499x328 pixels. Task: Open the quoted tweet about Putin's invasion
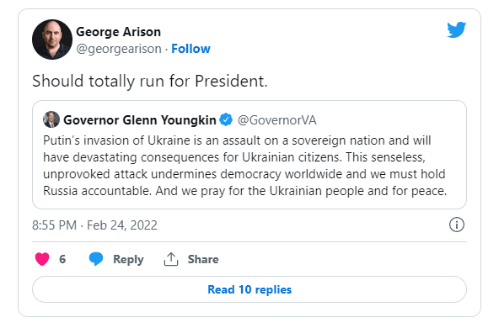tap(249, 155)
